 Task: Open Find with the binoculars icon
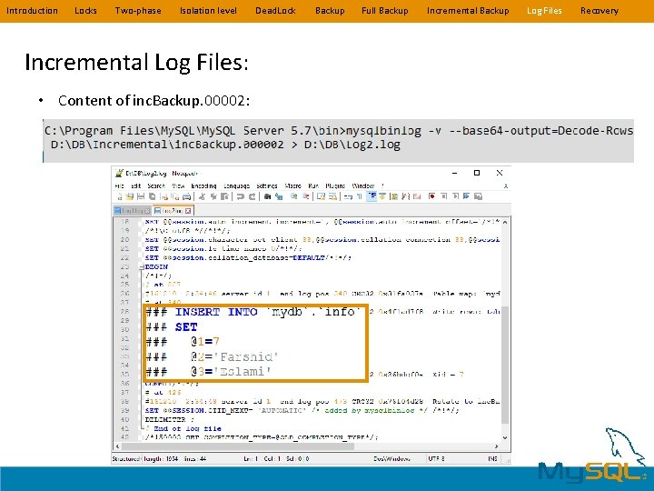[x=267, y=196]
